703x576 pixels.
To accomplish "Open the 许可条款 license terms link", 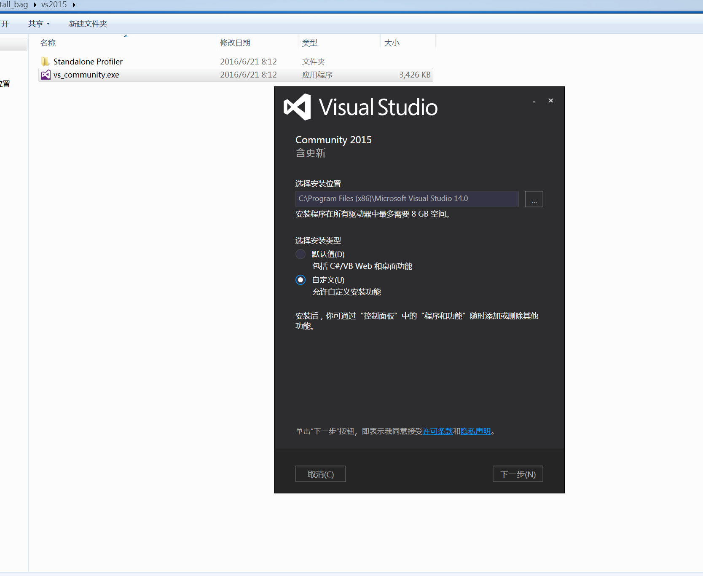I will pyautogui.click(x=437, y=431).
